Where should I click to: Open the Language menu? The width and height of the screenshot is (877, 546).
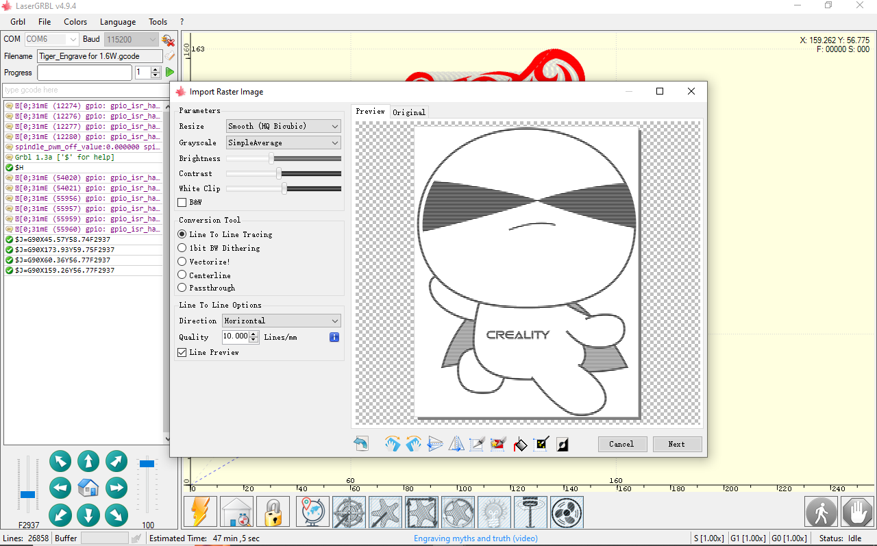click(118, 22)
